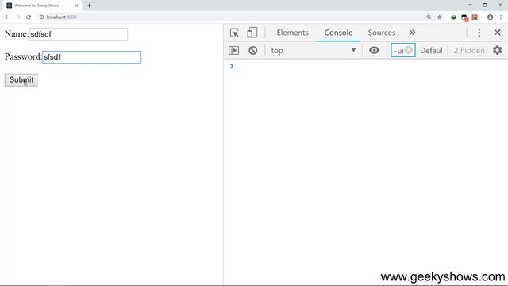Switch to the Sources tab
508x286 pixels.
(x=381, y=33)
